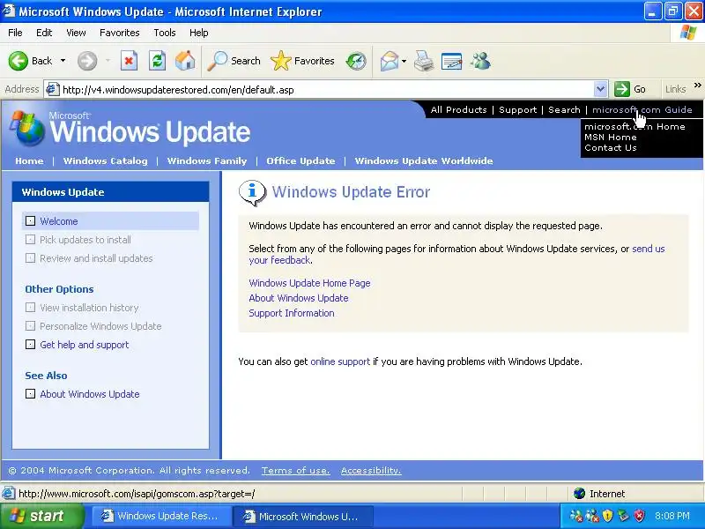Click the grayed Forward arrow icon
This screenshot has width=705, height=529.
click(x=87, y=61)
